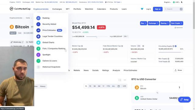Open the 24h low/high range dropdown
The width and height of the screenshot is (195, 110).
(126, 36)
